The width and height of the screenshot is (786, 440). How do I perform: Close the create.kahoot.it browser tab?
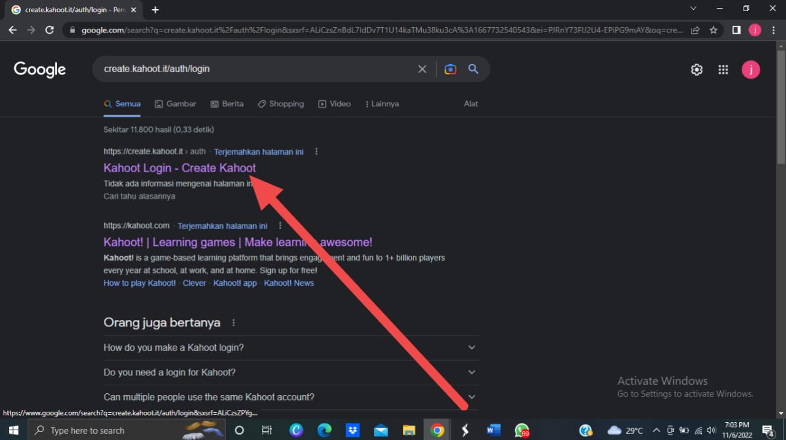click(134, 10)
